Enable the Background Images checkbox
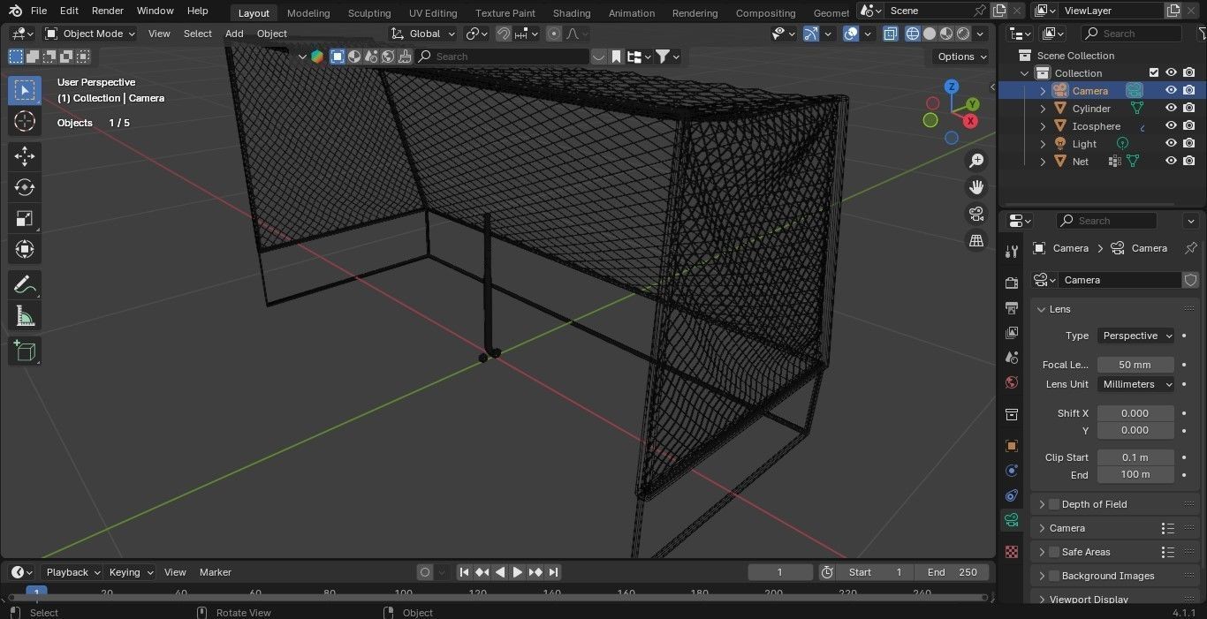The image size is (1207, 619). click(x=1054, y=576)
